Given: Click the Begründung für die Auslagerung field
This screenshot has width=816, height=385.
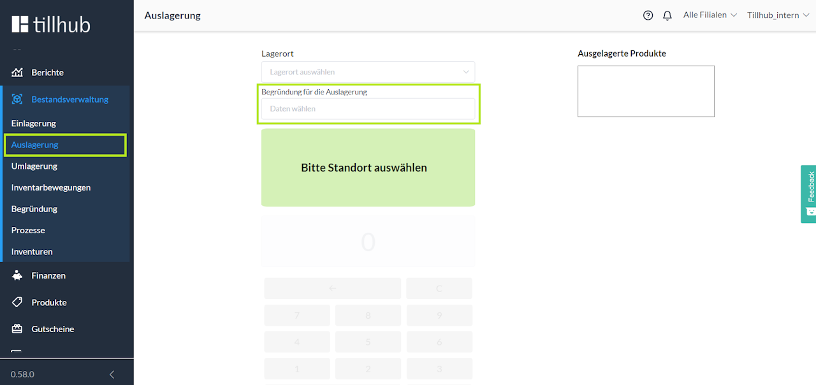Looking at the screenshot, I should 368,109.
